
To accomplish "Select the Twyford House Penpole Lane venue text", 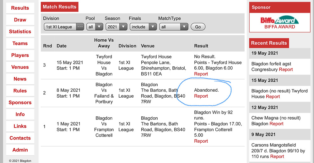I will tap(163, 65).
